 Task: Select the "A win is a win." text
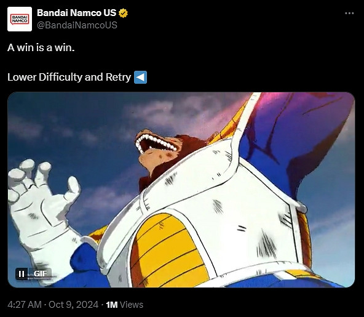(x=41, y=47)
